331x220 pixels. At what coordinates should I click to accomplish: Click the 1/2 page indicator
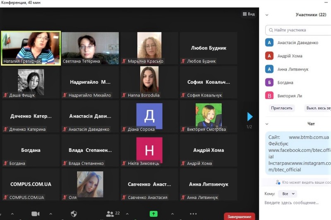pos(249,127)
